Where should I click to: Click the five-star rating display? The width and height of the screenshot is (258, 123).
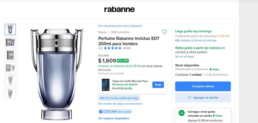pos(113,48)
